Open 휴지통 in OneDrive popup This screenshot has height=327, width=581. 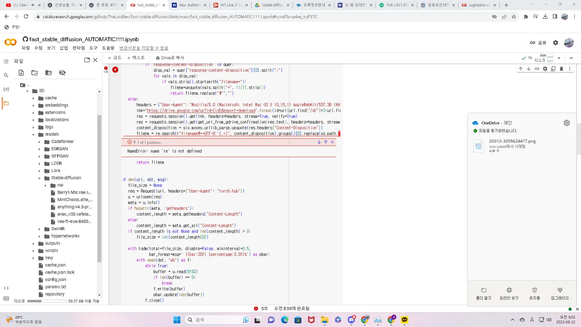(535, 293)
